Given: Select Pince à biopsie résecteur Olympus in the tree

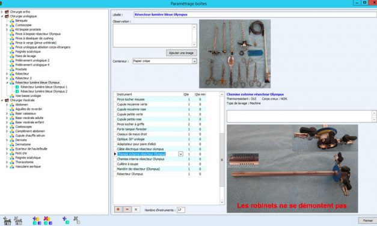Looking at the screenshot, I should (38, 34).
